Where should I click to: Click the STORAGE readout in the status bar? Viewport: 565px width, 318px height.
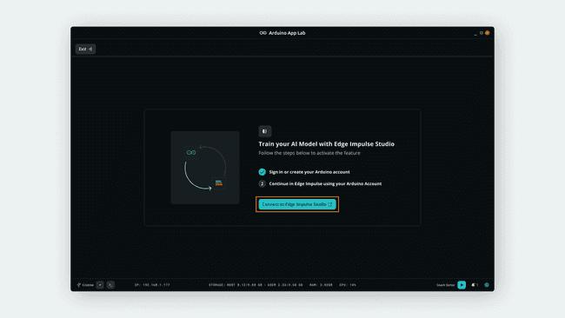pyautogui.click(x=256, y=285)
